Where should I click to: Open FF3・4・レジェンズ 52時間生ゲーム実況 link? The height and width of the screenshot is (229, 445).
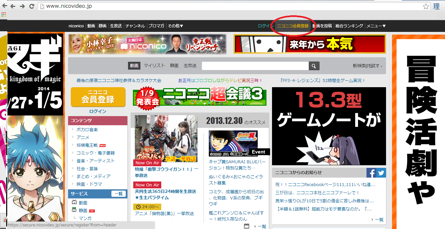(x=323, y=80)
